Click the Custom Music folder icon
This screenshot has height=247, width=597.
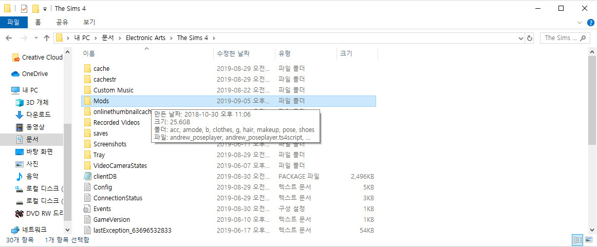pyautogui.click(x=87, y=90)
